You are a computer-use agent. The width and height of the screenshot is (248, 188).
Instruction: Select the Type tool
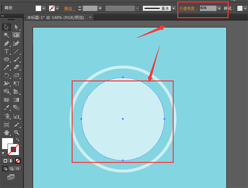7,51
